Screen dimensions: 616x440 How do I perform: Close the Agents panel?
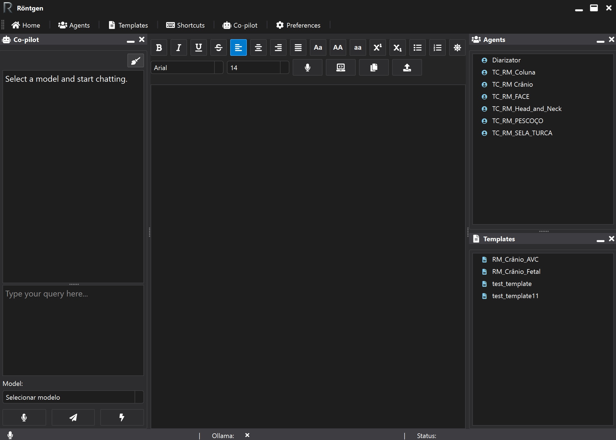pyautogui.click(x=612, y=39)
